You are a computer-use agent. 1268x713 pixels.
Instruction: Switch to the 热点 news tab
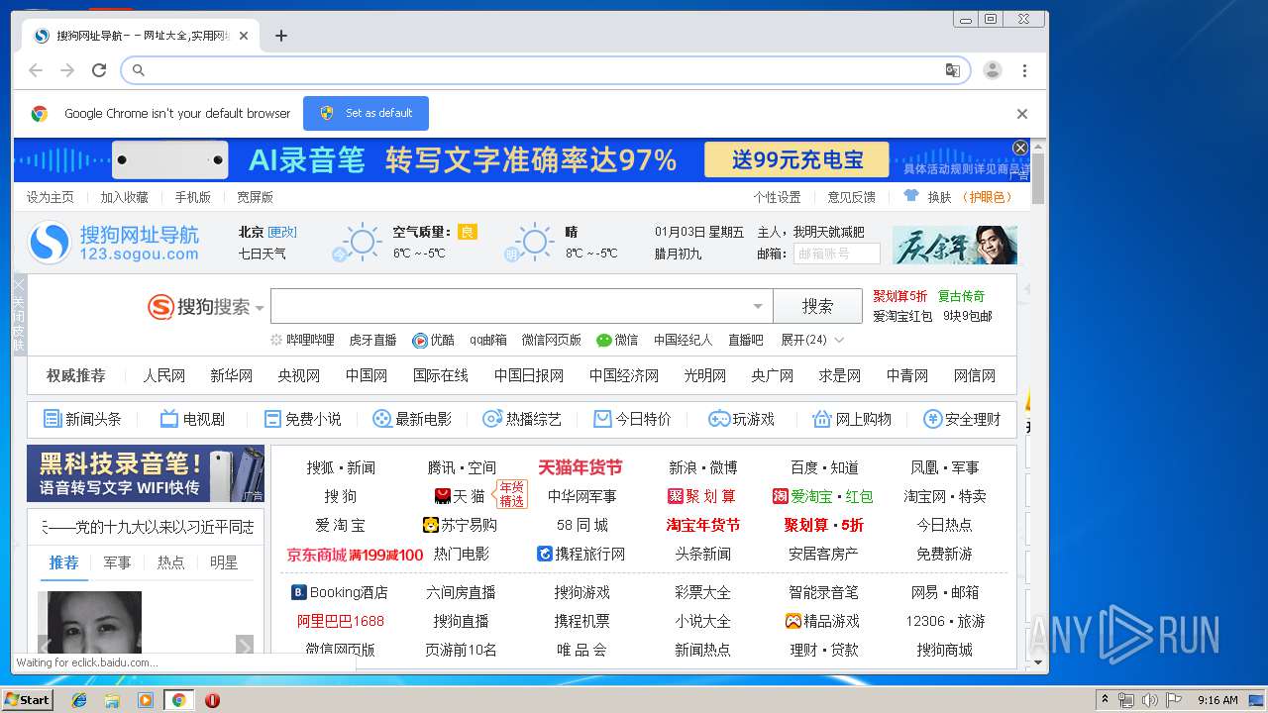tap(170, 562)
